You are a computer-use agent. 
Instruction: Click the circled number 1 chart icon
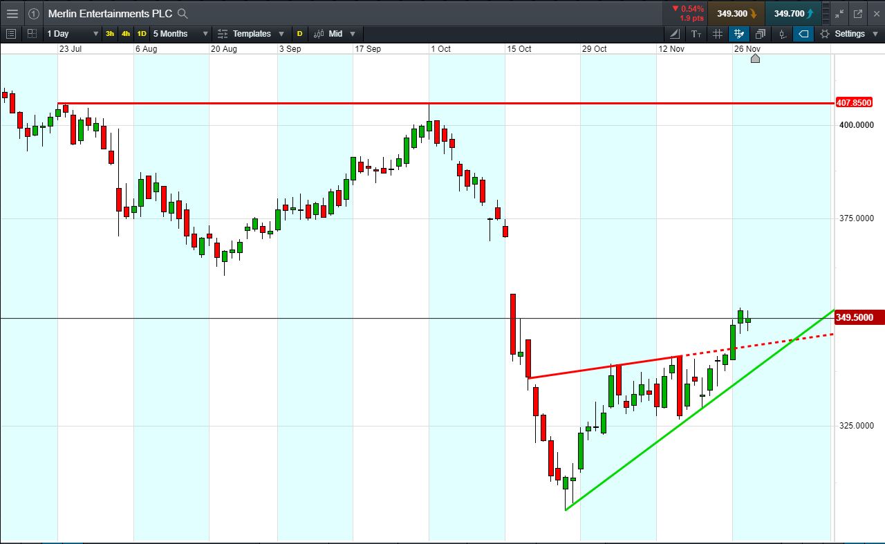pos(33,13)
